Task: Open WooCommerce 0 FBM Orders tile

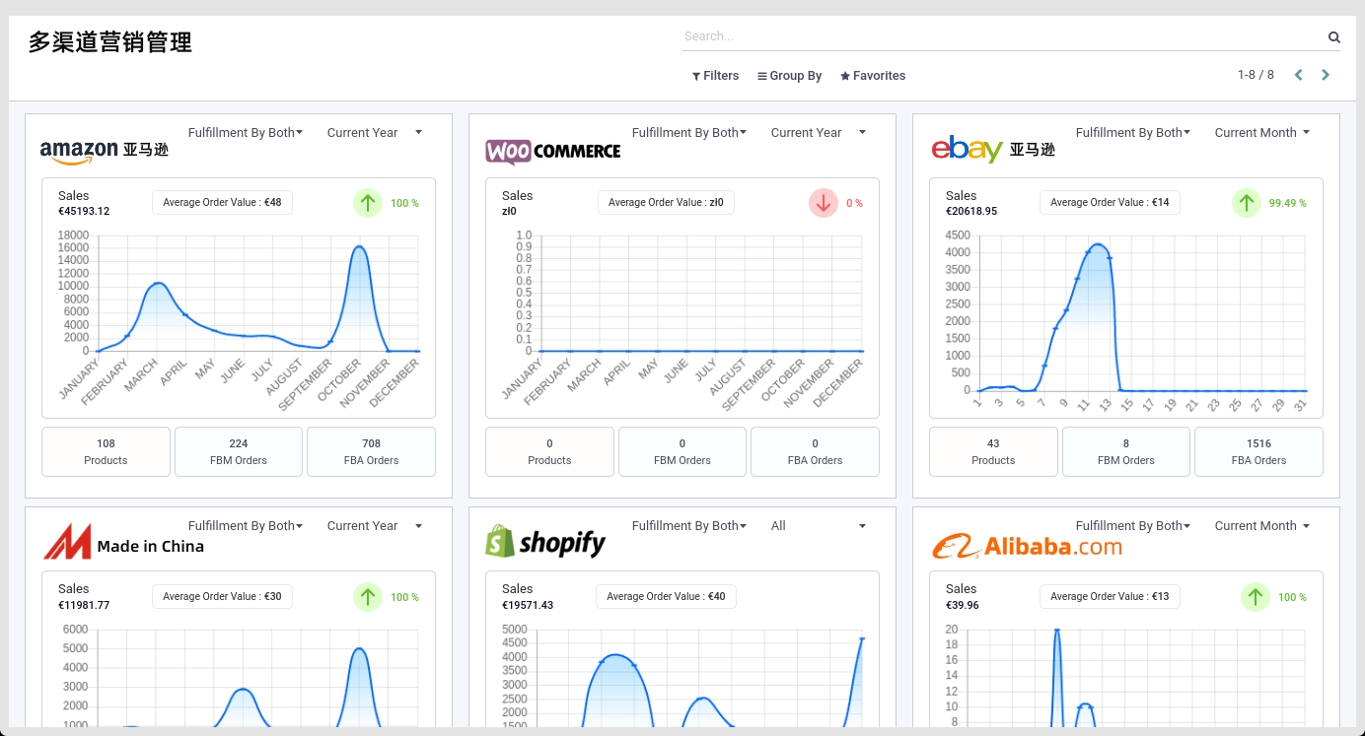Action: click(x=682, y=451)
